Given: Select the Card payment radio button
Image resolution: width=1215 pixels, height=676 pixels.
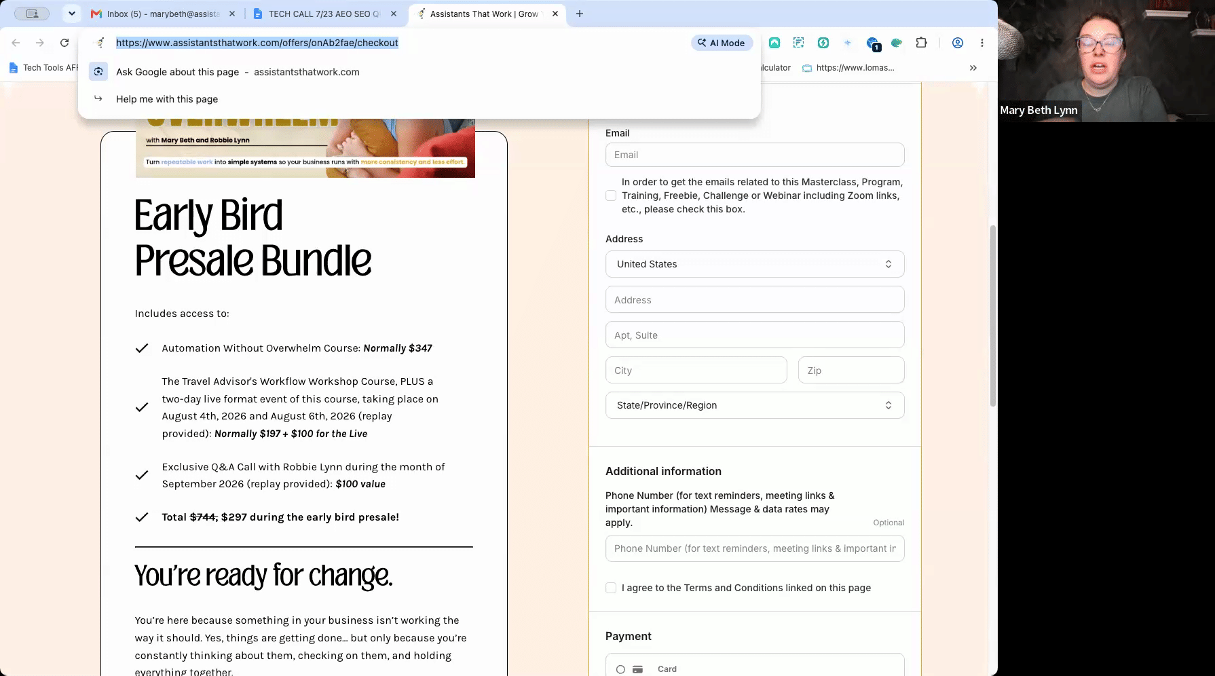Looking at the screenshot, I should [620, 669].
